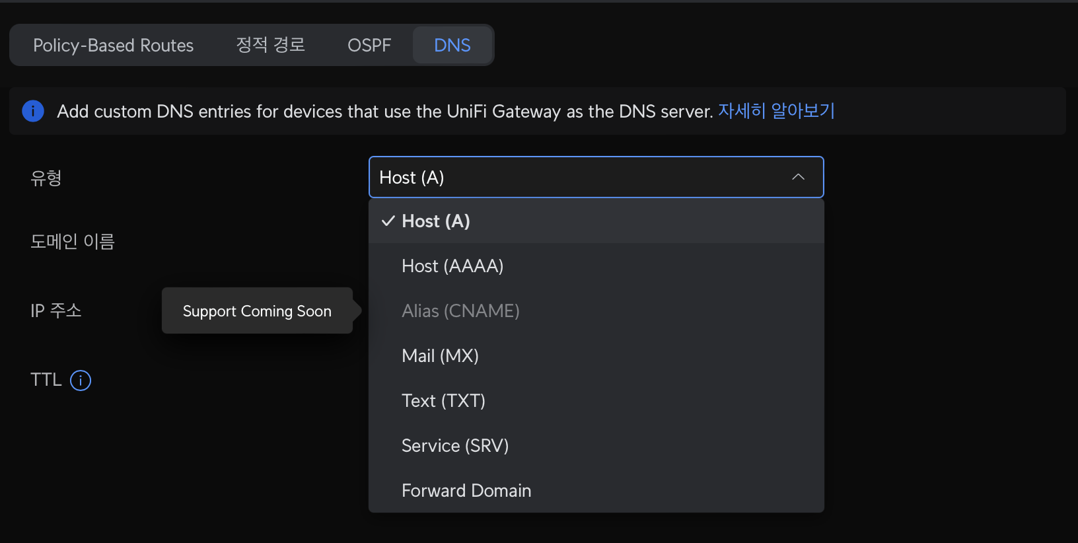Click the 도메인 이름 field label

[73, 242]
